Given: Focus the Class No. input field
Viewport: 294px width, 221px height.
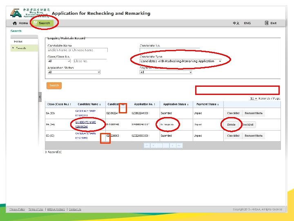Looking at the screenshot, I should coord(90,61).
